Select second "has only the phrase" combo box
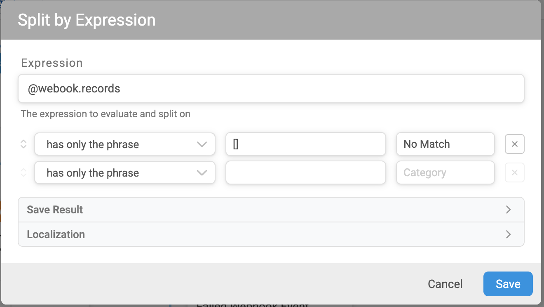 pyautogui.click(x=125, y=172)
